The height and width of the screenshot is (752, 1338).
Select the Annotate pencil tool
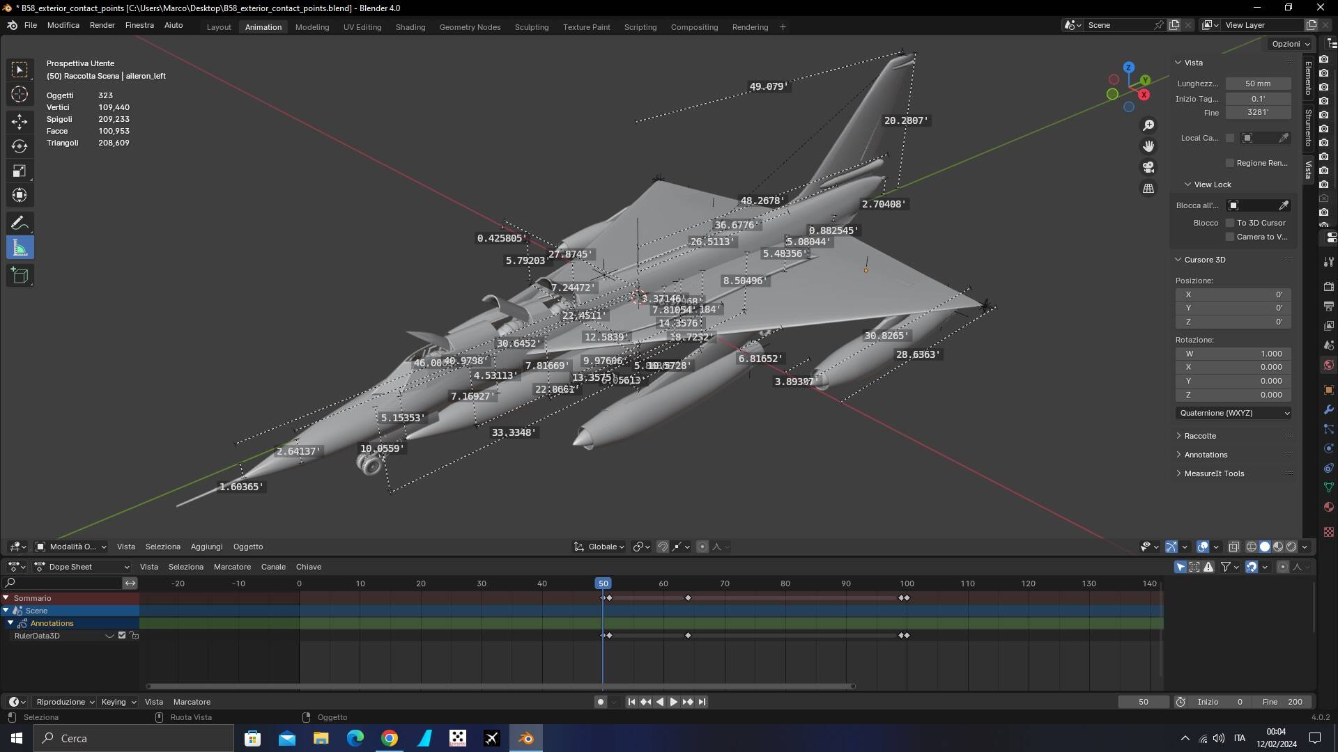(20, 223)
